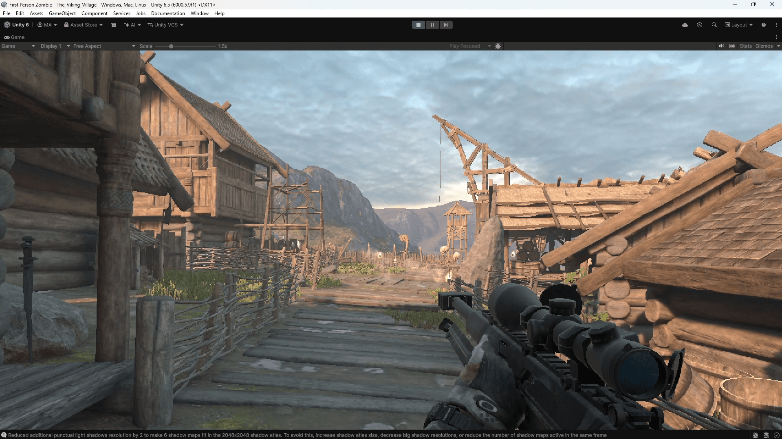Image resolution: width=782 pixels, height=439 pixels.
Task: Open MA account dropdown
Action: (x=47, y=25)
